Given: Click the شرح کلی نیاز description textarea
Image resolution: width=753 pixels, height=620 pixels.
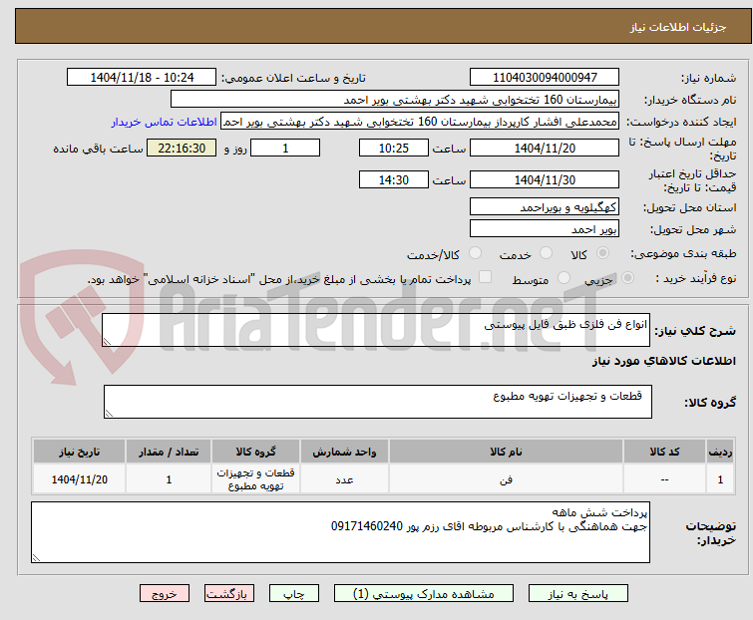Looking at the screenshot, I should 376,330.
